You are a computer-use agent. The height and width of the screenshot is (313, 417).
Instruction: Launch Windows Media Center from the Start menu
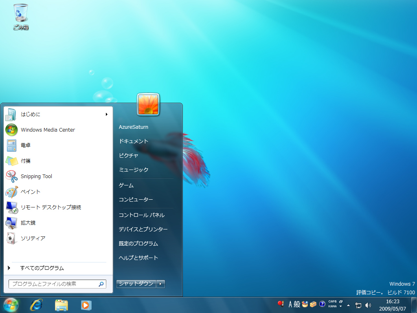tap(48, 130)
